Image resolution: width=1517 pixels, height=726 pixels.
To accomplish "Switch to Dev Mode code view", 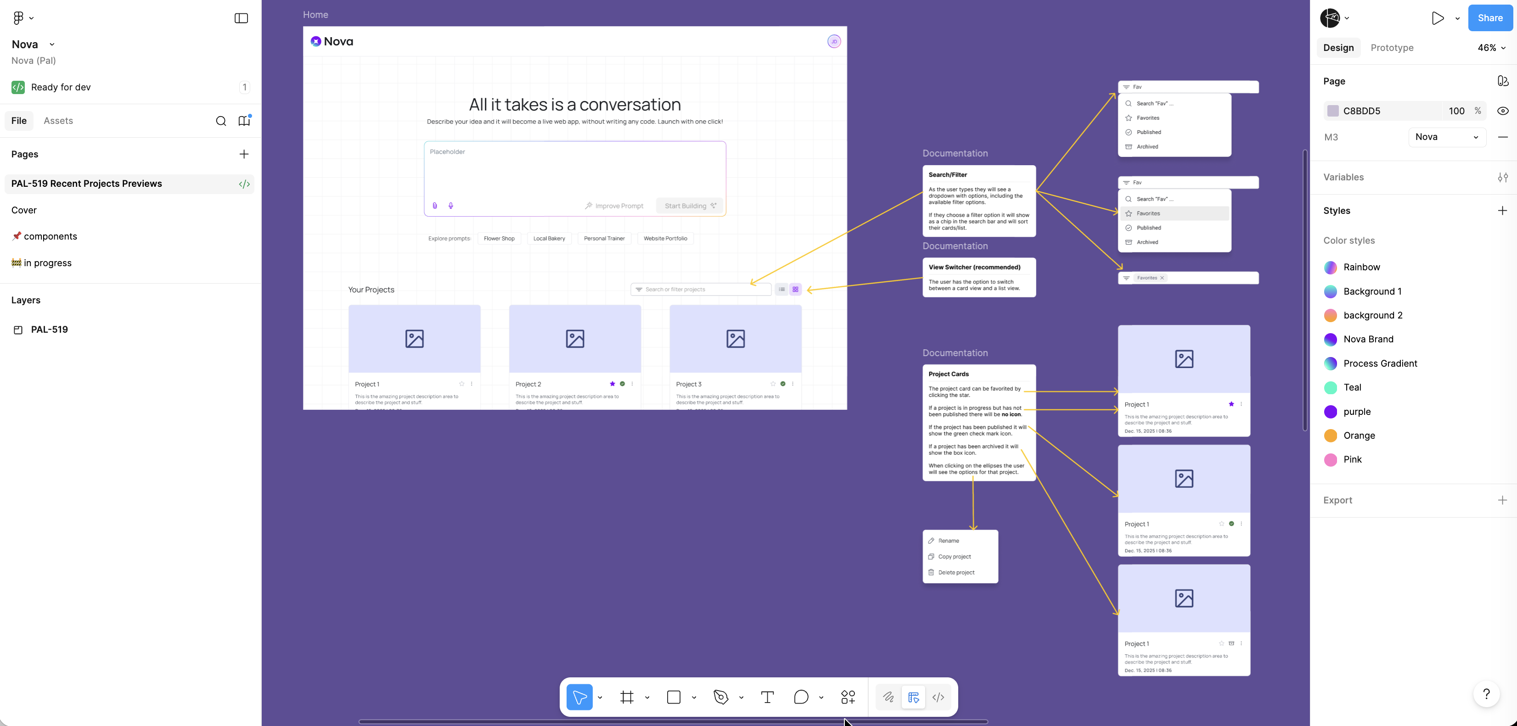I will (938, 697).
